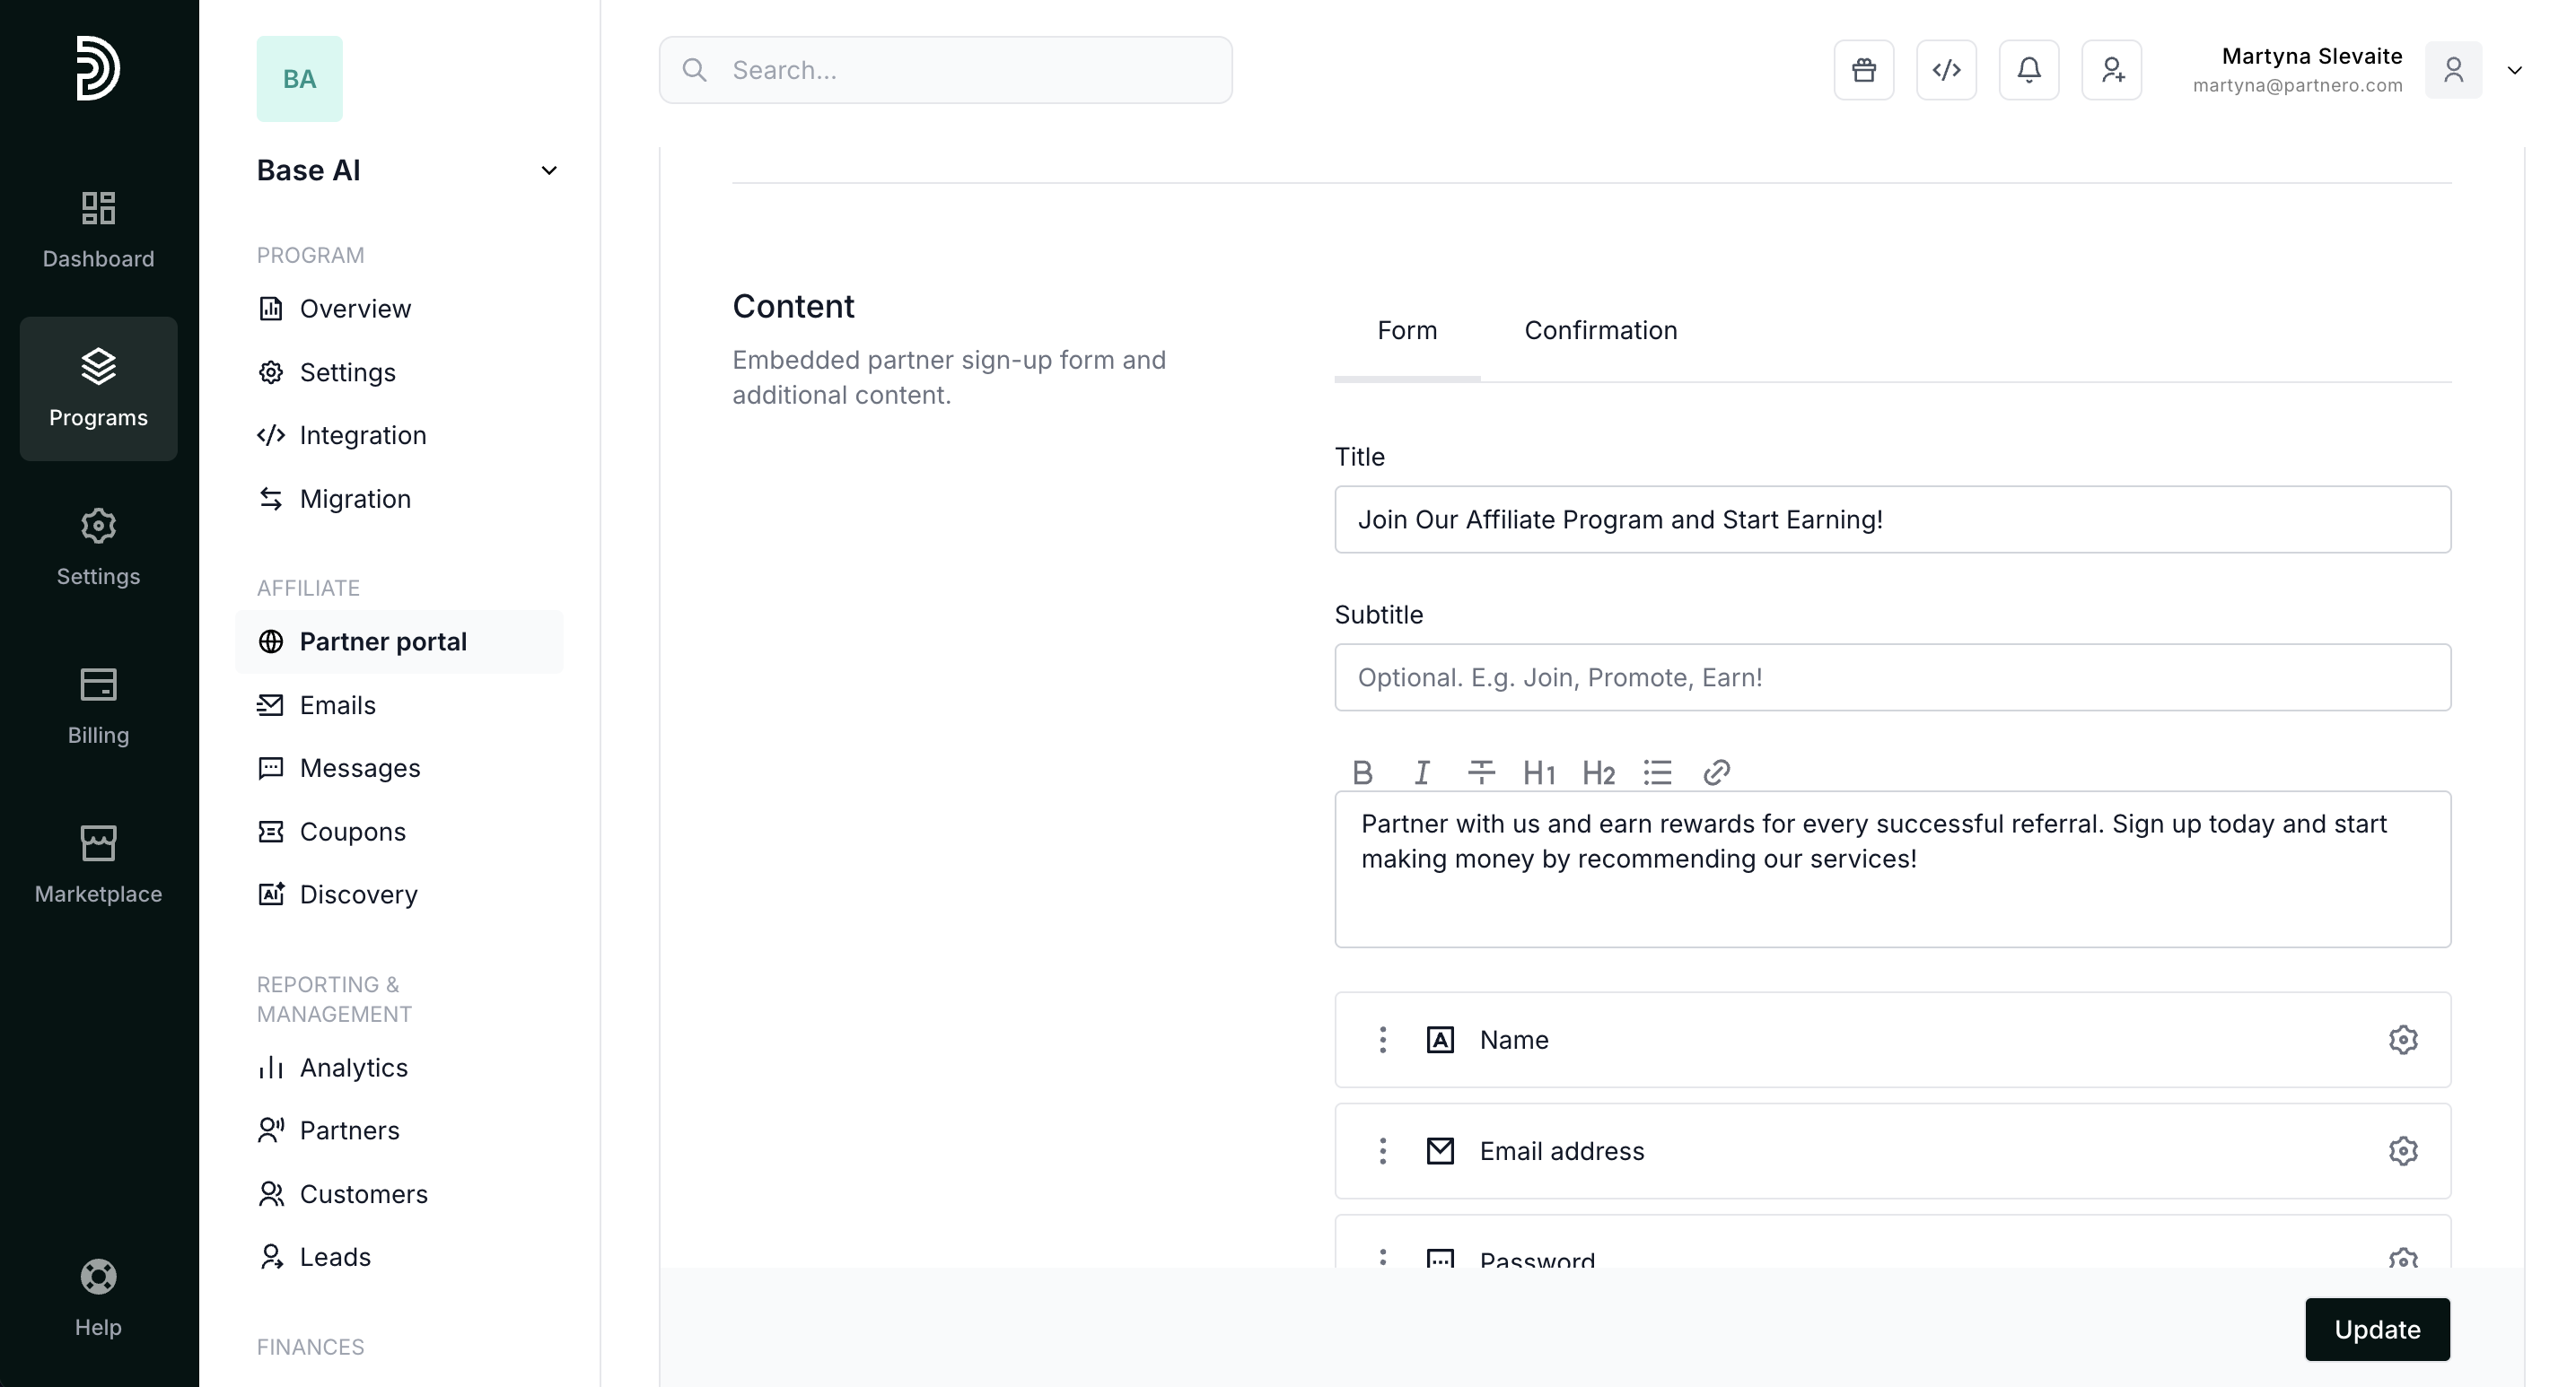Open the code embed icon in header
The height and width of the screenshot is (1387, 2576).
1946,70
